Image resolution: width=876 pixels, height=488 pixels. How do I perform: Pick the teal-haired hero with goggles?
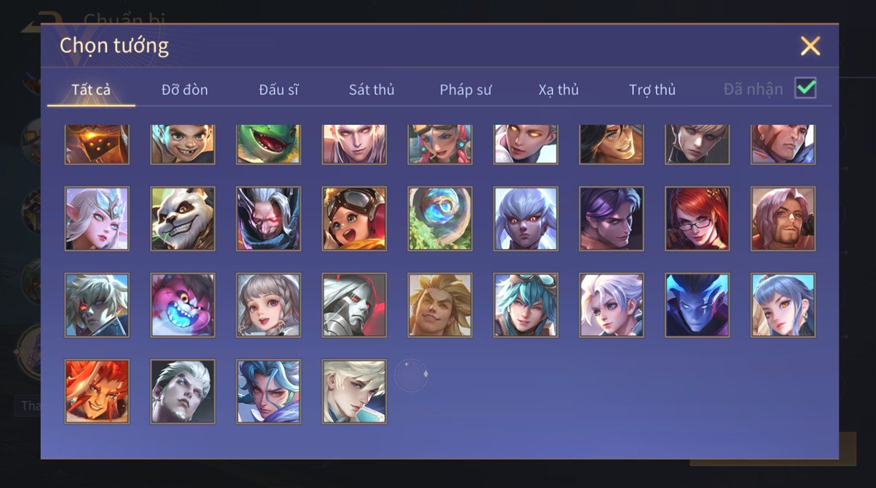(525, 305)
